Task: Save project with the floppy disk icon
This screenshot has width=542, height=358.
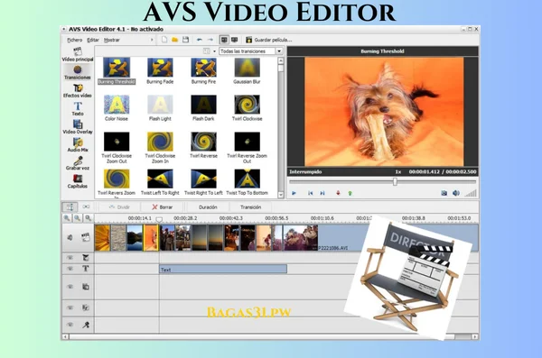Action: click(185, 40)
